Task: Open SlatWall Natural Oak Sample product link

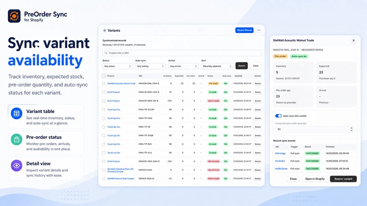Action: (121, 179)
